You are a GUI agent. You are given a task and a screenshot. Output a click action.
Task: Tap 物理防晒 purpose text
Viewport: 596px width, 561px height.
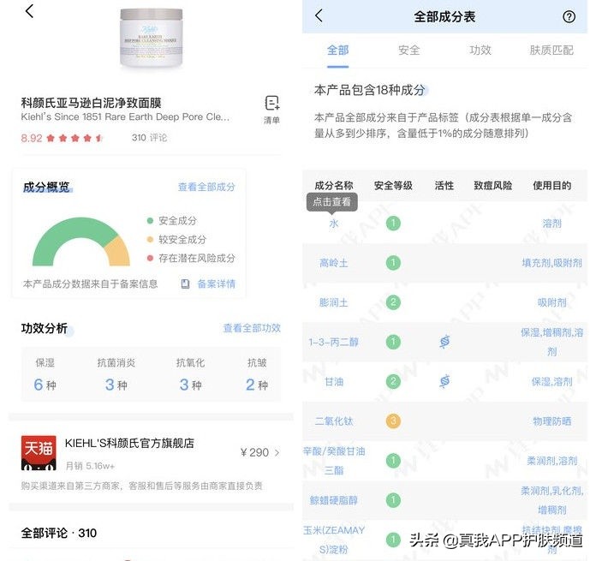pyautogui.click(x=551, y=421)
